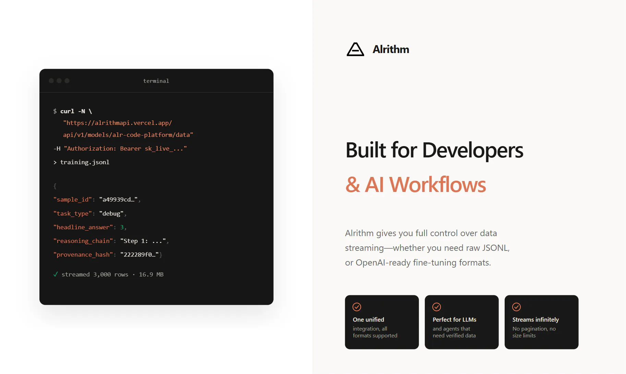Select the Perfect for LLMs card title
The image size is (626, 374).
[455, 320]
